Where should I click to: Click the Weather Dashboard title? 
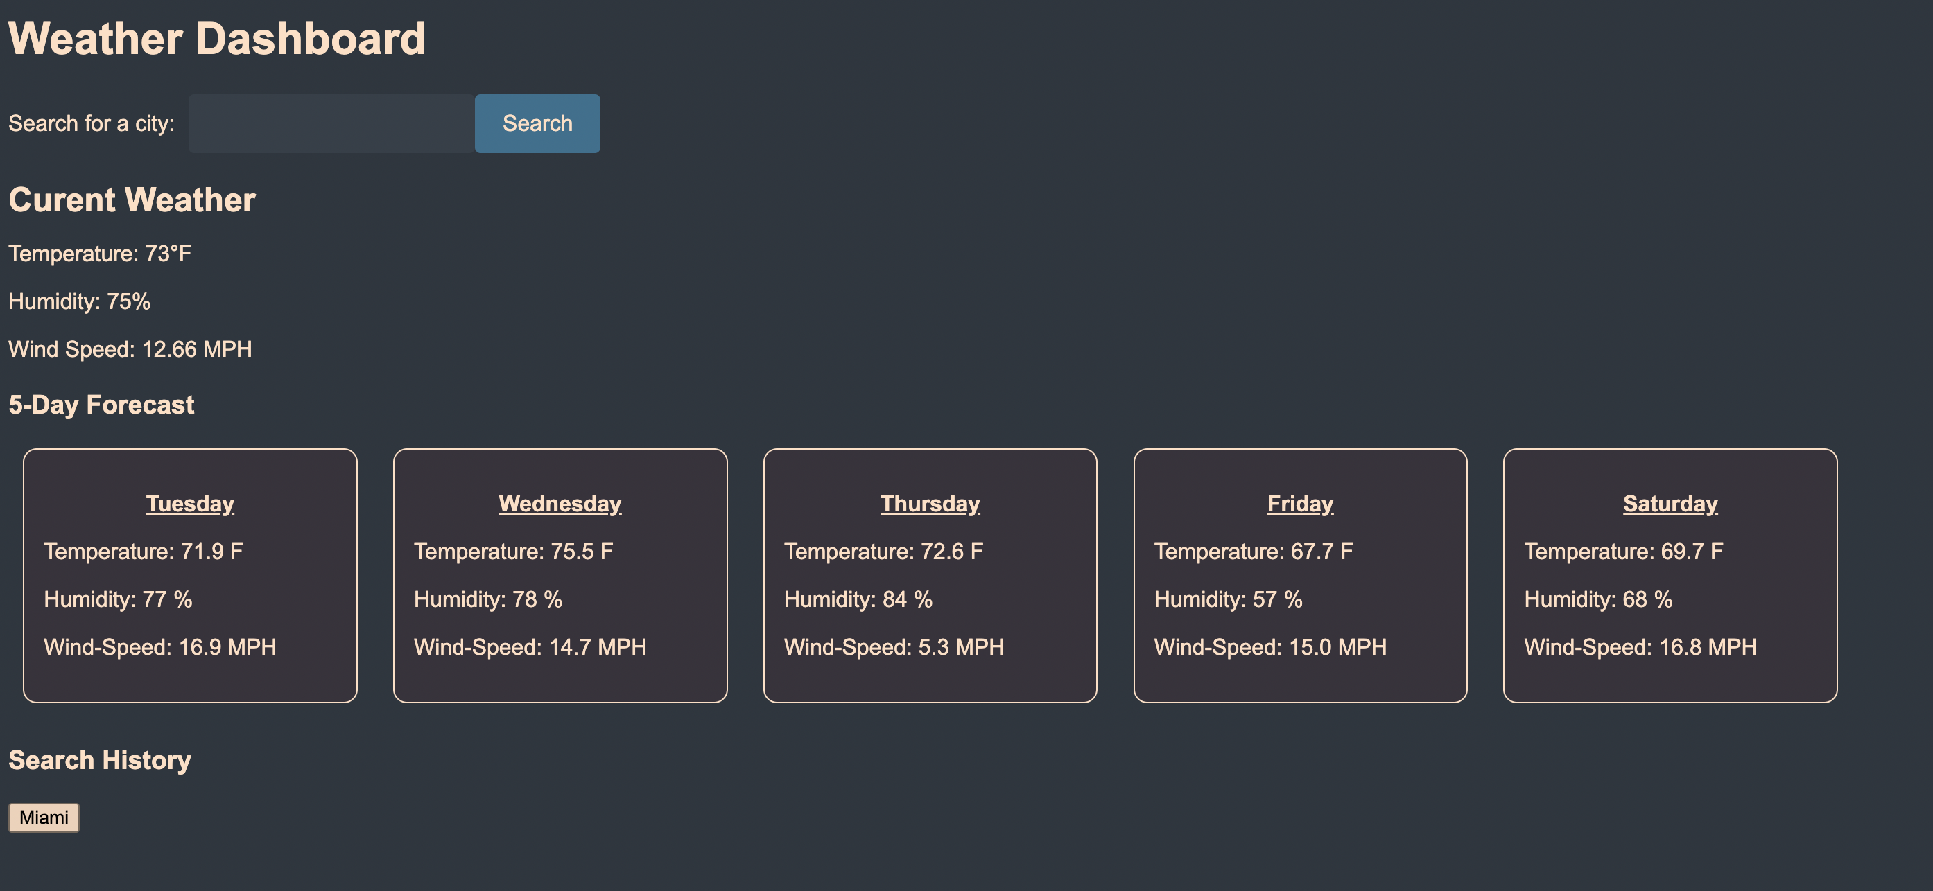tap(217, 37)
